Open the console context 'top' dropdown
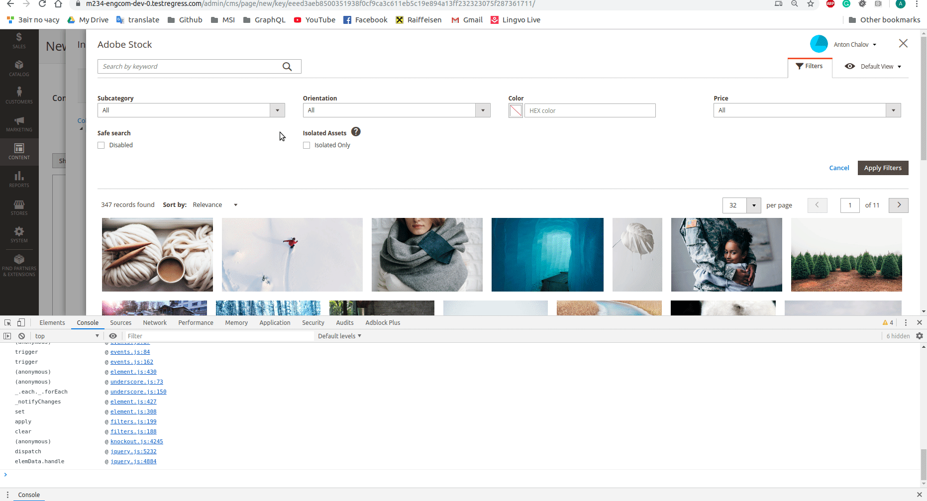This screenshot has height=501, width=927. 67,336
